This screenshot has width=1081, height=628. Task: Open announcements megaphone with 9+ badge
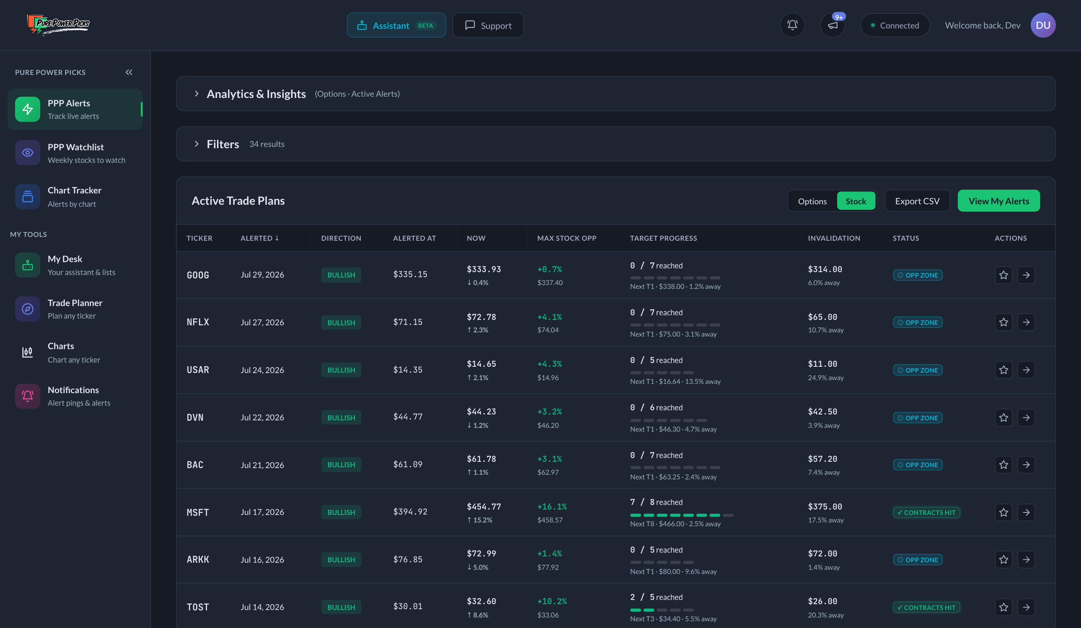[832, 25]
